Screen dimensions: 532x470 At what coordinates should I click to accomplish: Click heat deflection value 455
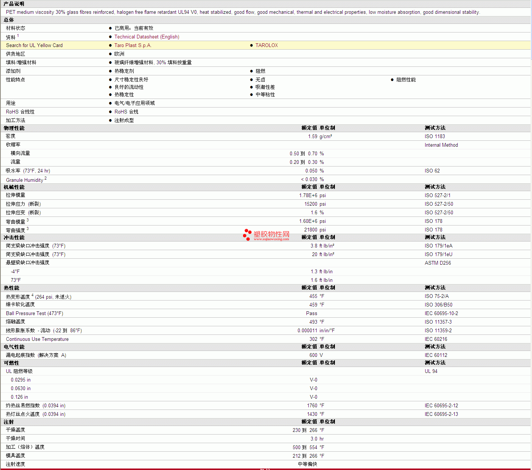coord(313,296)
